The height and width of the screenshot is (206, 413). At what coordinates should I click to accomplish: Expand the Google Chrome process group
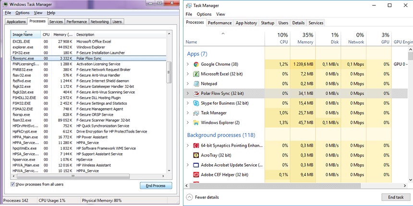188,64
